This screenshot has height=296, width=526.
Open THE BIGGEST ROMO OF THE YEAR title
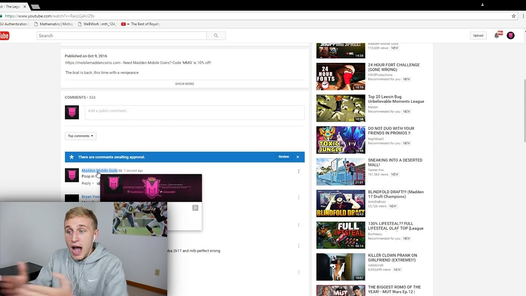pos(394,289)
